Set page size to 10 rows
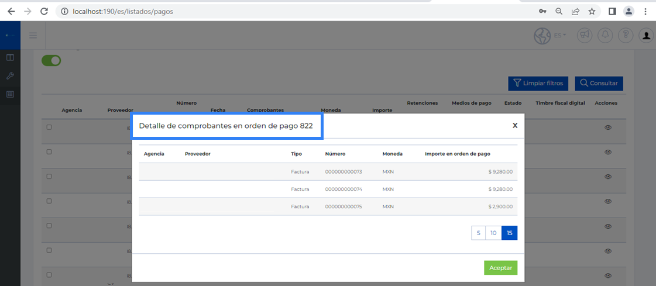 (493, 233)
